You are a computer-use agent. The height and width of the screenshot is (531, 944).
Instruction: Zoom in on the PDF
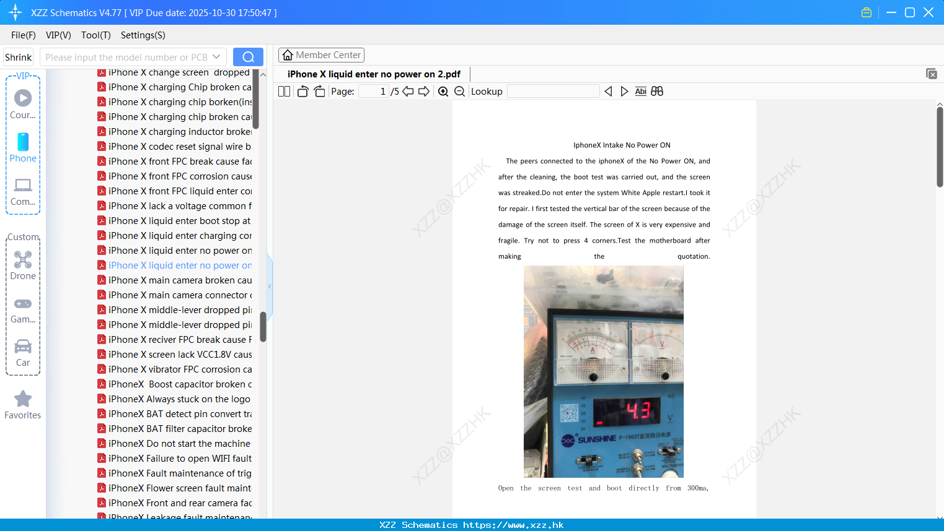443,91
